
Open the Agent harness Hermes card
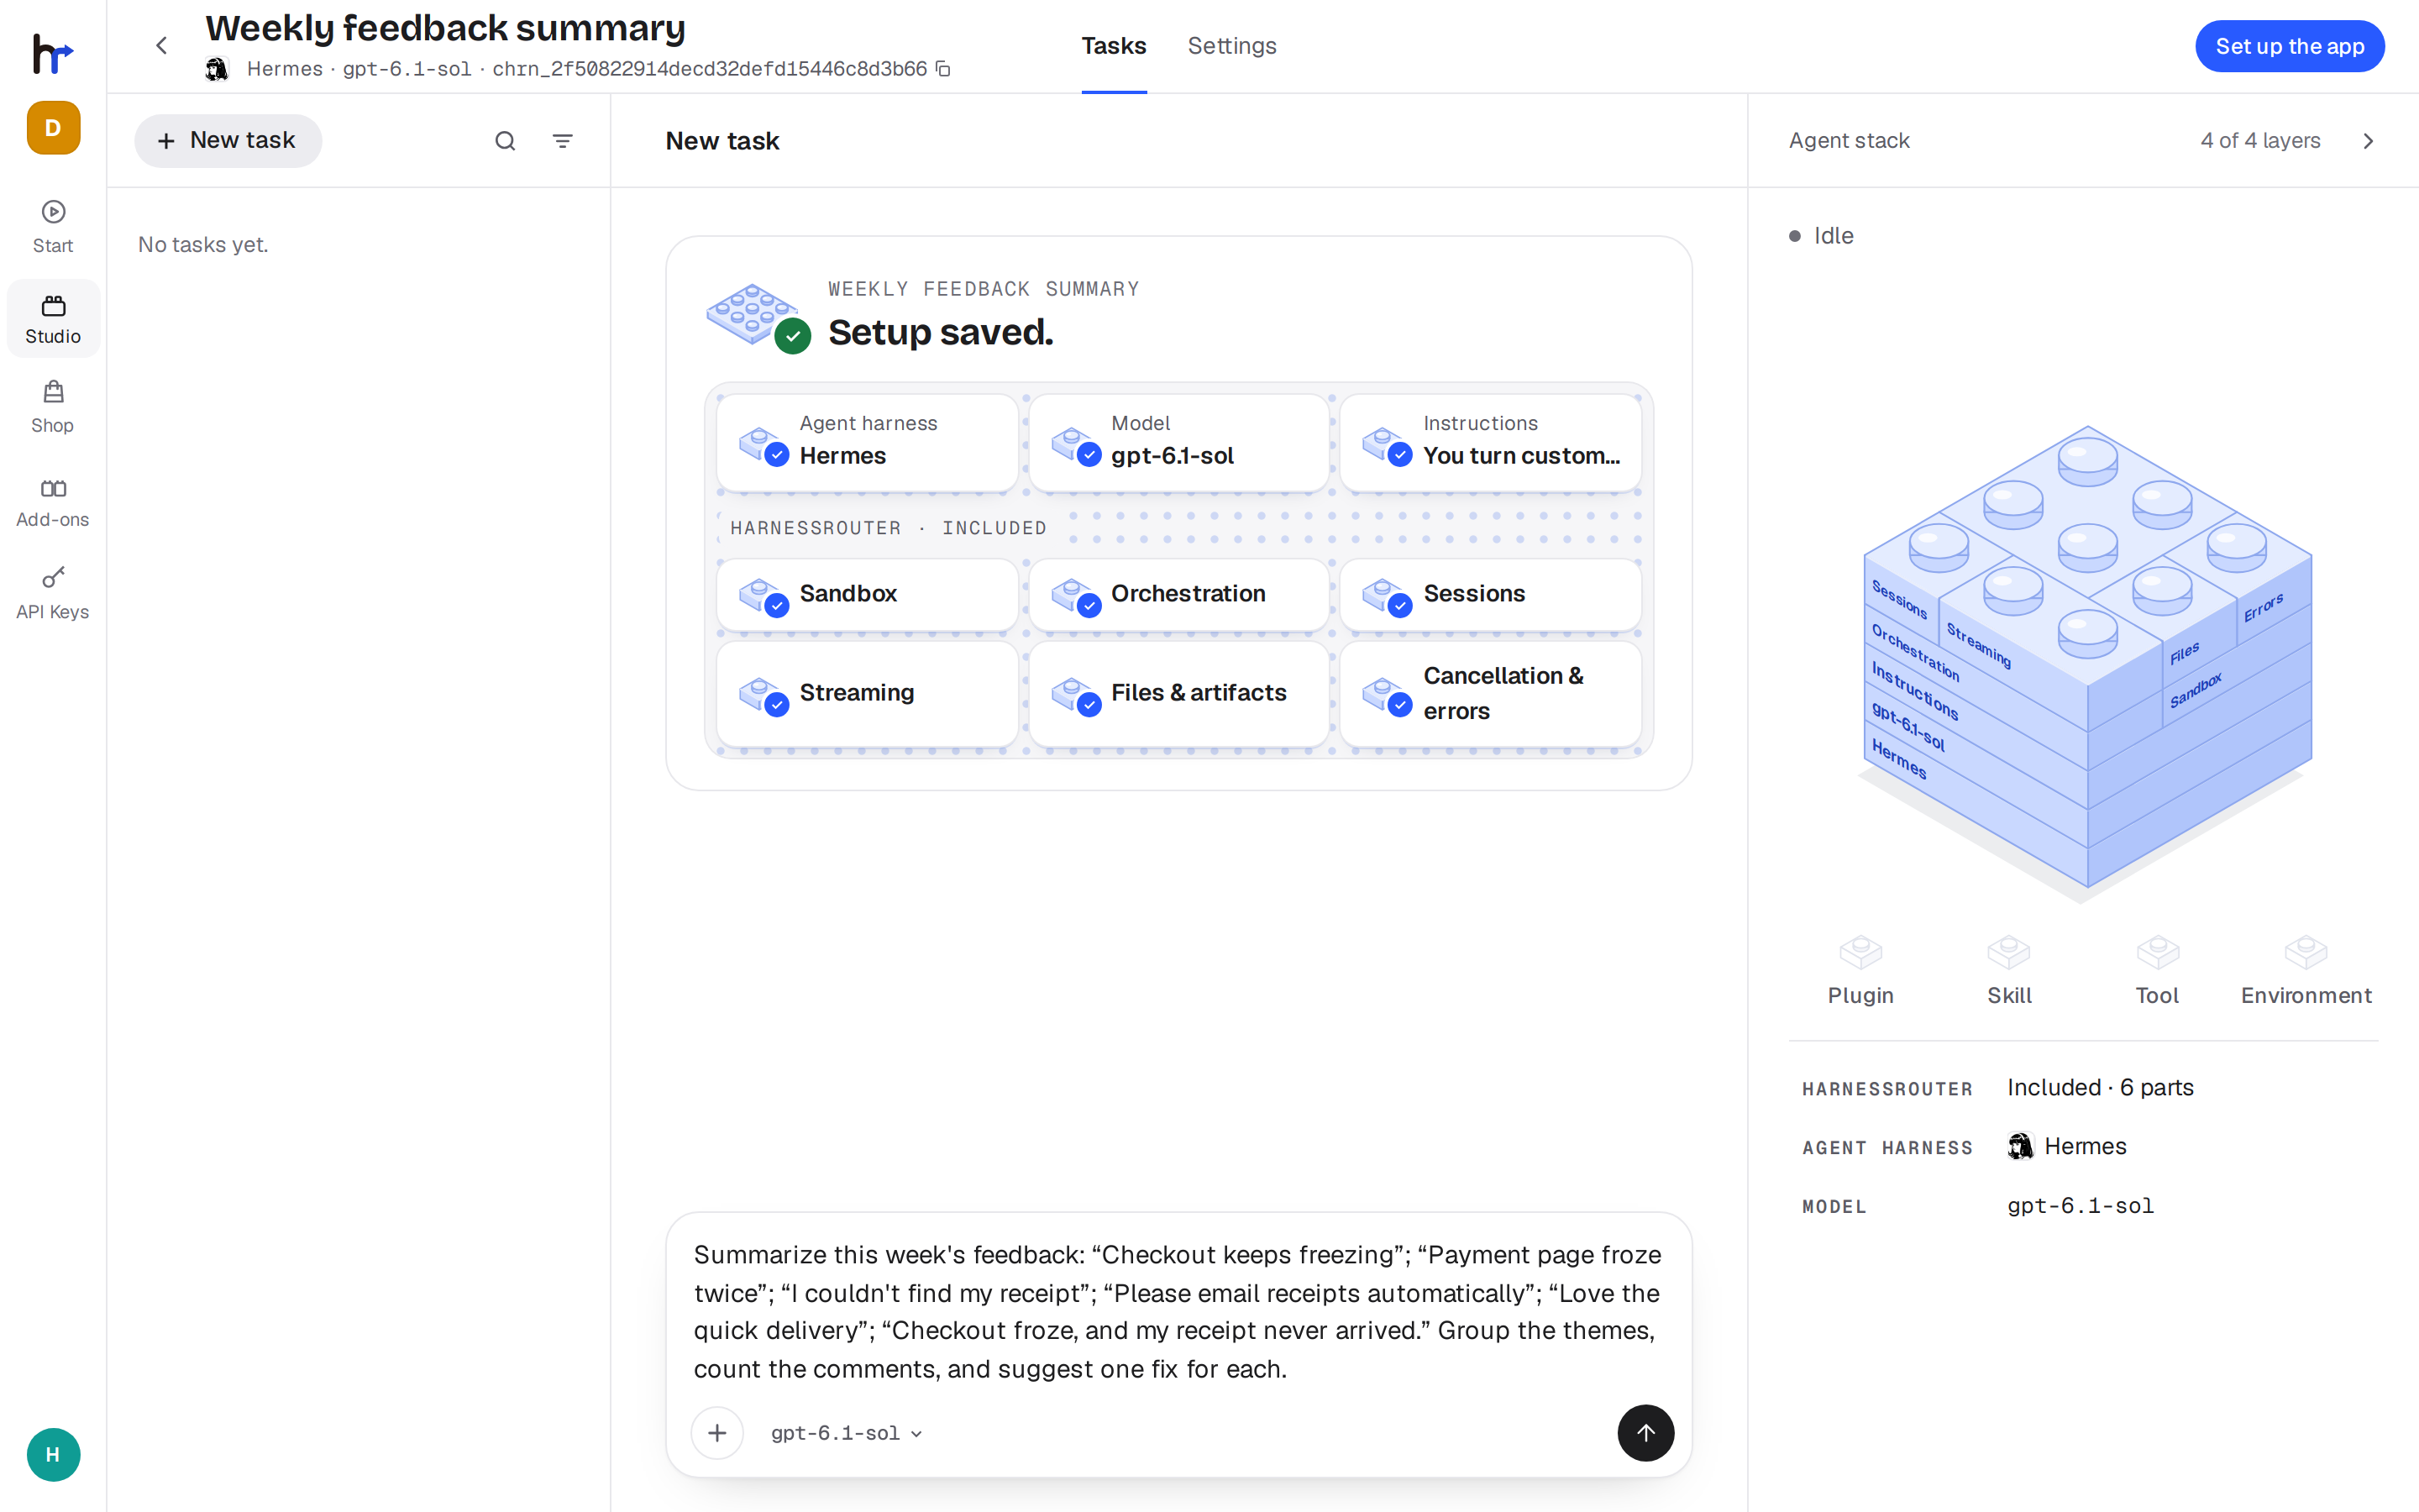coord(867,441)
